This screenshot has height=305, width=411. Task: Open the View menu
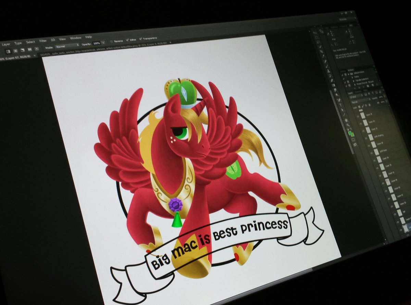point(62,39)
